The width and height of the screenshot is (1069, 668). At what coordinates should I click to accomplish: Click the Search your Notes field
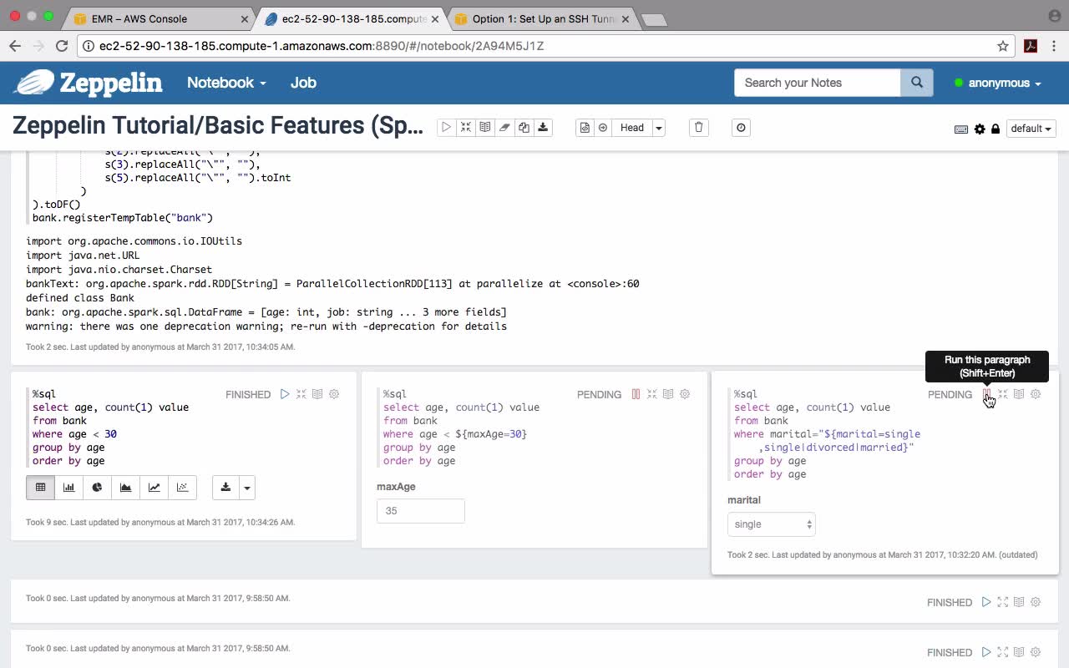817,83
